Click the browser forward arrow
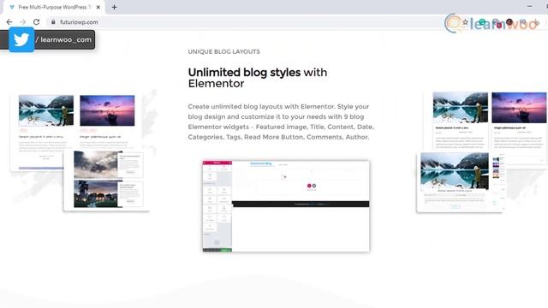 tap(23, 21)
